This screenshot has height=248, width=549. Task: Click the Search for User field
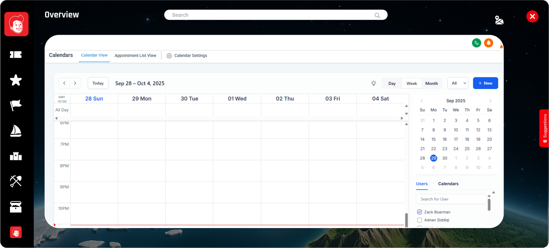(x=451, y=199)
